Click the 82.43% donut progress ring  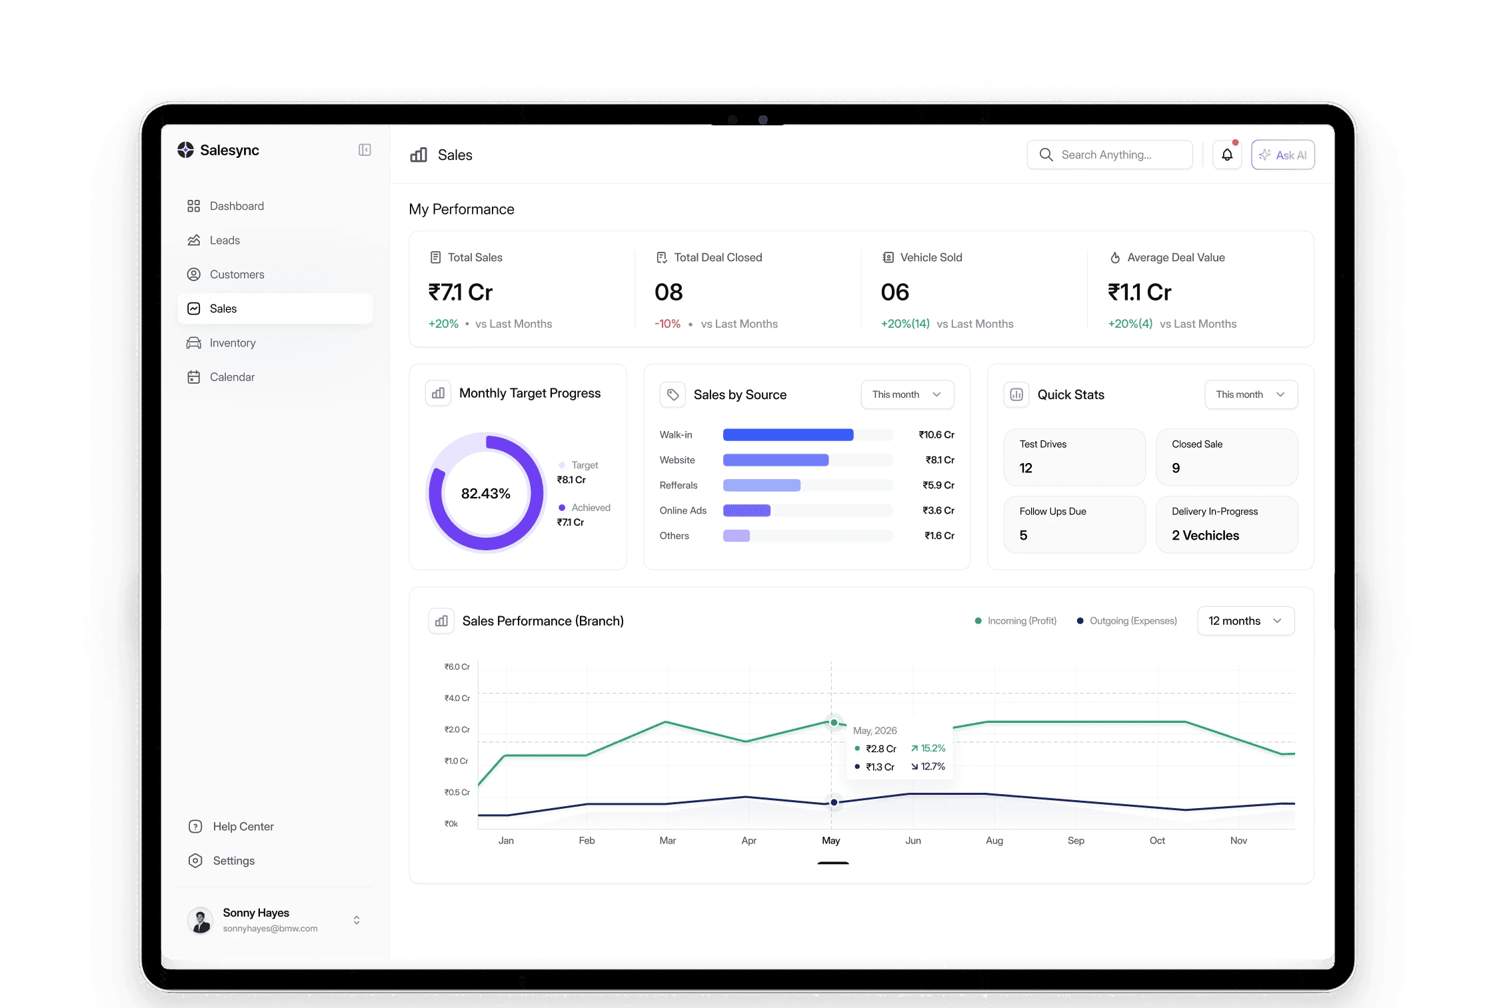click(x=486, y=493)
